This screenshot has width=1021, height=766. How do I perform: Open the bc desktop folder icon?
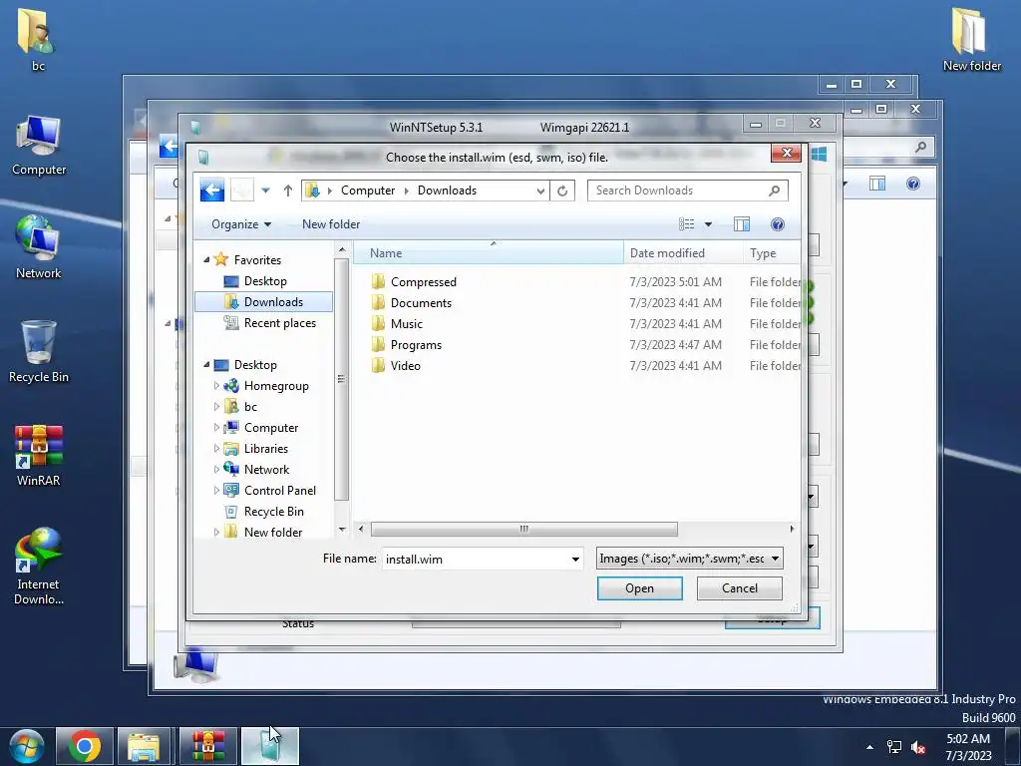[x=38, y=40]
